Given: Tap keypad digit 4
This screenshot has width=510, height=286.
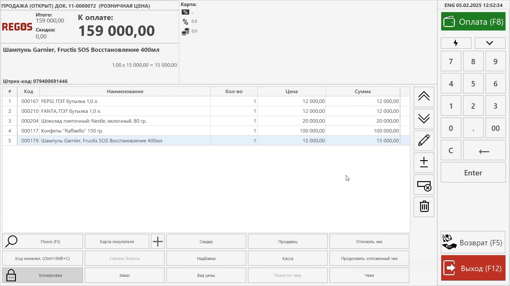Looking at the screenshot, I should click(x=451, y=84).
